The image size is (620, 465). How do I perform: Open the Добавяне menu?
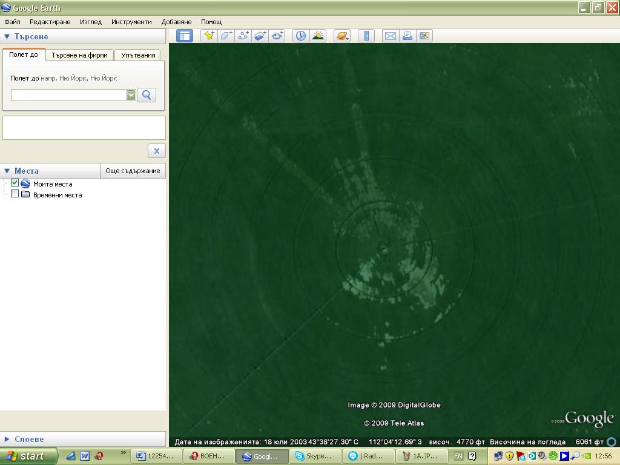pyautogui.click(x=176, y=22)
